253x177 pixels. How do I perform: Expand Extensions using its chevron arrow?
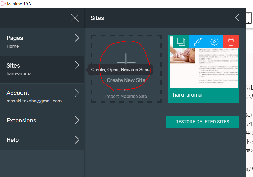click(x=77, y=120)
